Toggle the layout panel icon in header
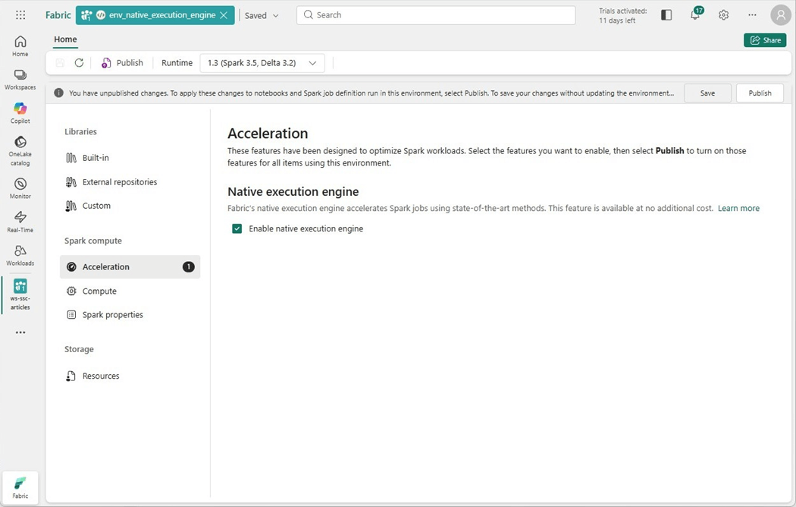This screenshot has width=796, height=507. (666, 14)
